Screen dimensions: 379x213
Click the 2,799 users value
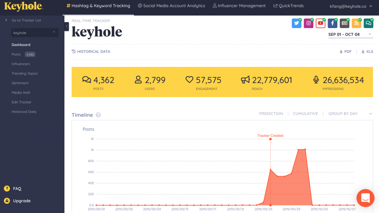point(155,80)
